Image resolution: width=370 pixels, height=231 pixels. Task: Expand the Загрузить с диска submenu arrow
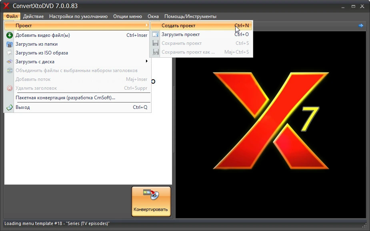tap(146, 61)
